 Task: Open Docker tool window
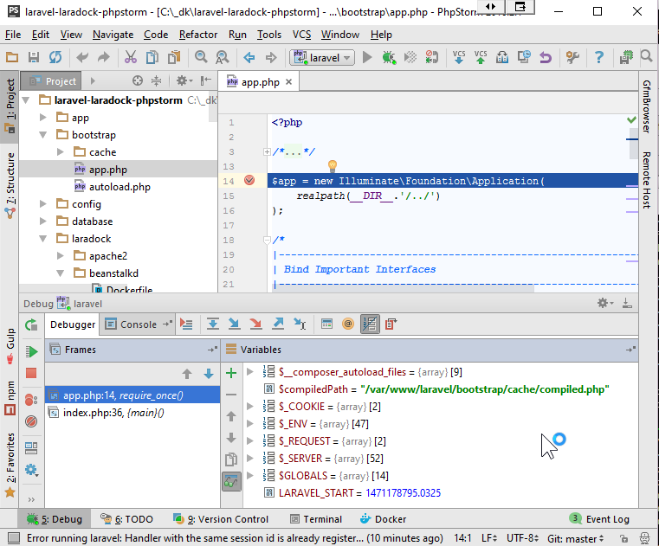tap(384, 519)
